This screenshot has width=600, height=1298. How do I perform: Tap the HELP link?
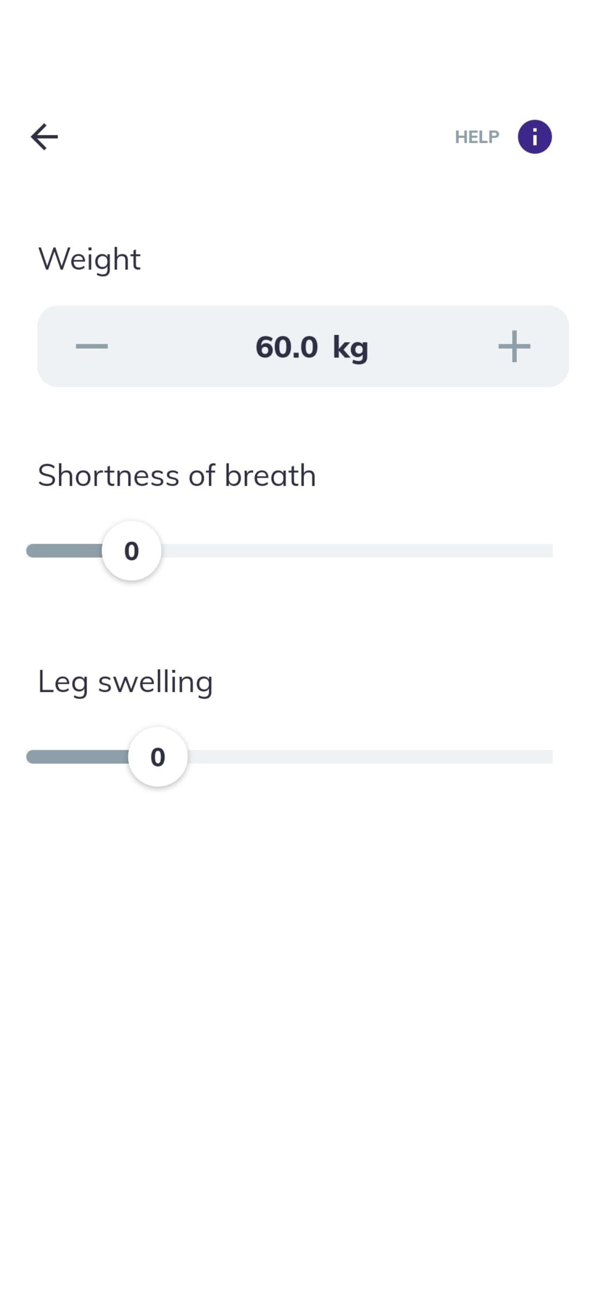point(477,137)
